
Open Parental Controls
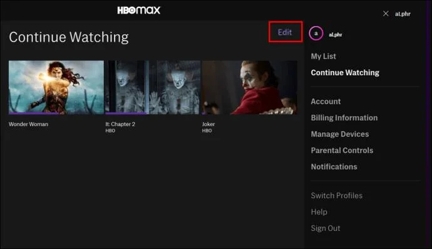[x=342, y=150]
